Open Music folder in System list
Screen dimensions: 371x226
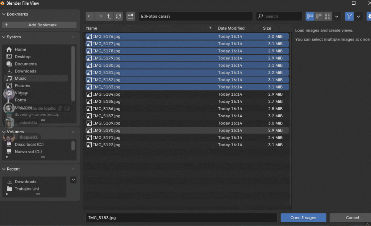pos(21,78)
